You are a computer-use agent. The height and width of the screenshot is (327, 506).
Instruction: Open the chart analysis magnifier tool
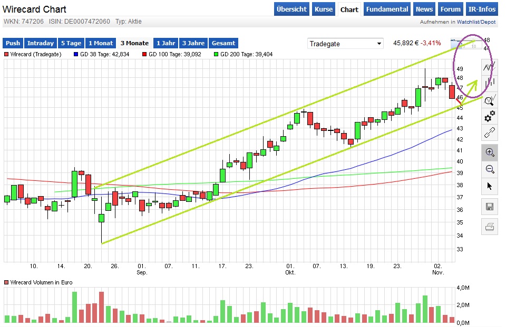pos(489,99)
